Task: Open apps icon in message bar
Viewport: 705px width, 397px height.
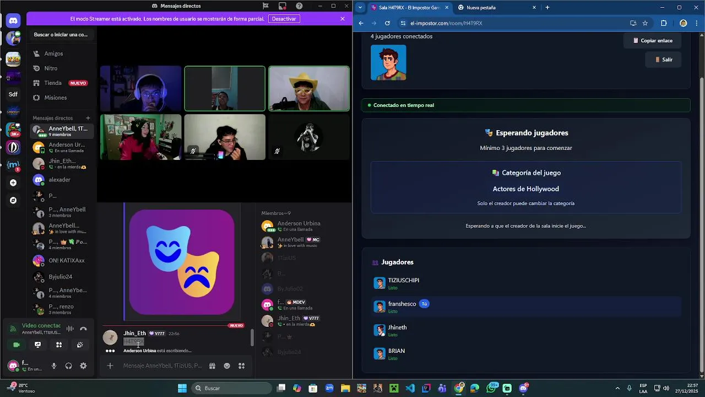Action: 241,366
